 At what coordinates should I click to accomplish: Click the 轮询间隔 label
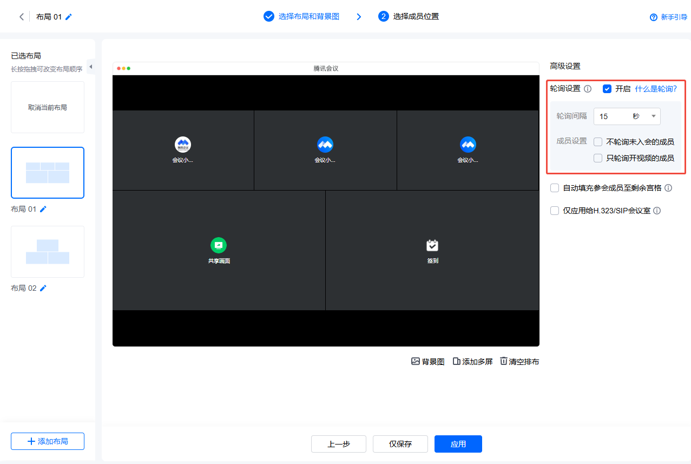[572, 116]
